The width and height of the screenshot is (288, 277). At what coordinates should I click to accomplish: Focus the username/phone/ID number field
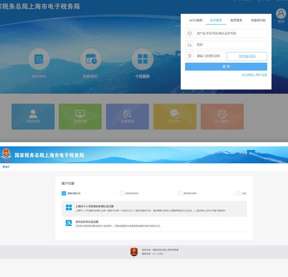point(226,33)
